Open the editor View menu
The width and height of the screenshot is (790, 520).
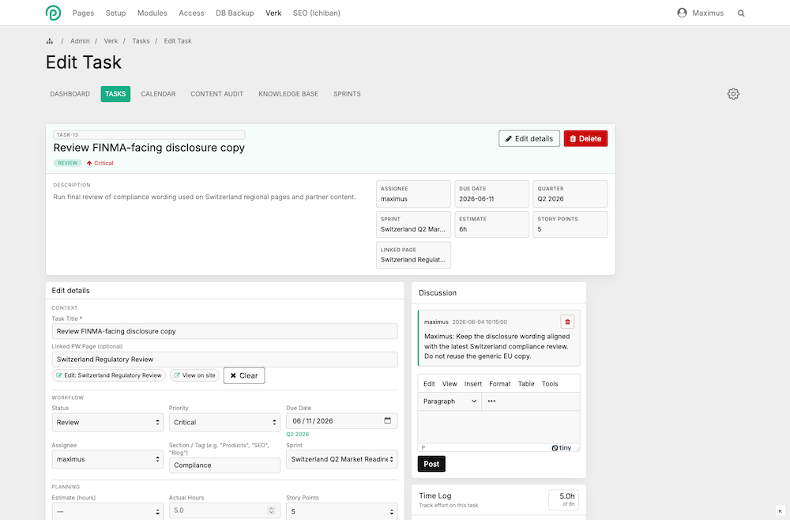(x=450, y=383)
